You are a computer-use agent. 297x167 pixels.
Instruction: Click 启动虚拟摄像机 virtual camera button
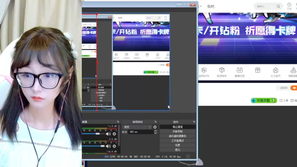click(x=177, y=136)
